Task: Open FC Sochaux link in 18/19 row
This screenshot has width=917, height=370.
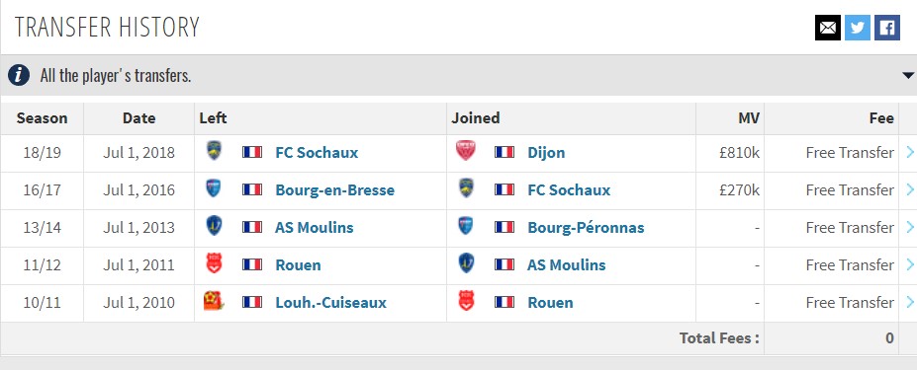Action: click(317, 153)
